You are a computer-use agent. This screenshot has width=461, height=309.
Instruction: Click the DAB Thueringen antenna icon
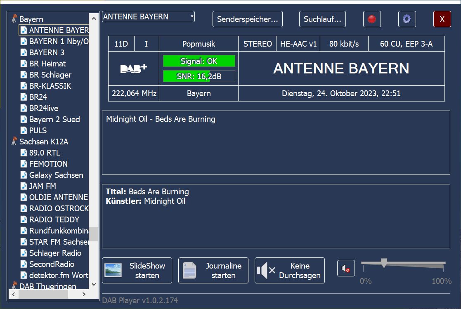pyautogui.click(x=14, y=285)
